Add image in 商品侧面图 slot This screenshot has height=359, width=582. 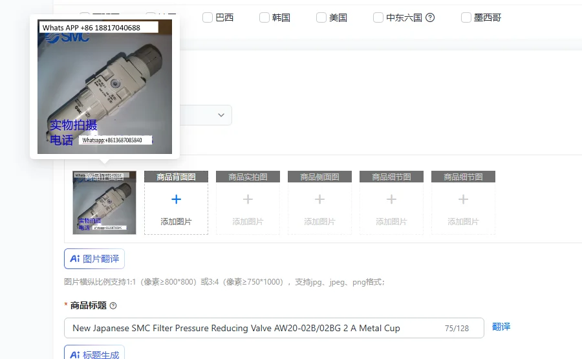point(319,202)
